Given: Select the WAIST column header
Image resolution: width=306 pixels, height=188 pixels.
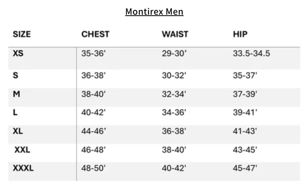Looking at the screenshot, I should click(175, 34).
